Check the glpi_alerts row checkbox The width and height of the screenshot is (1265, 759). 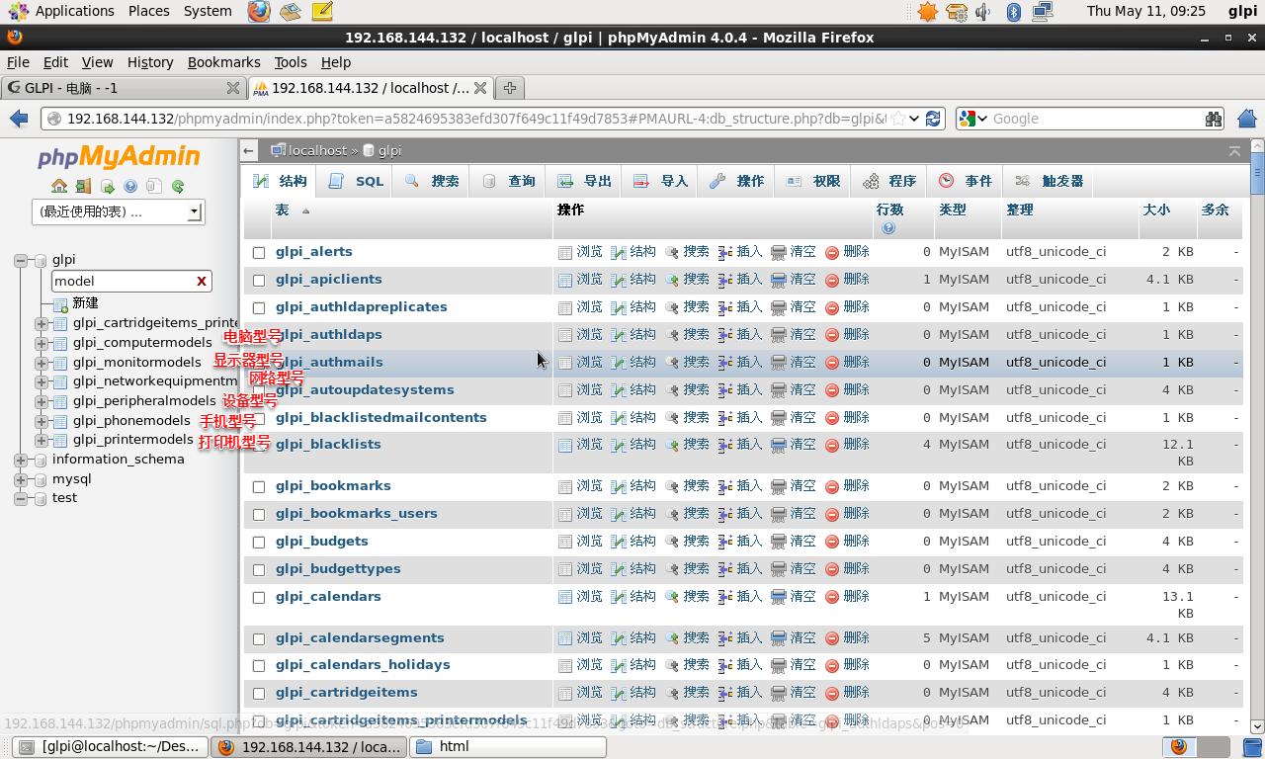[259, 253]
